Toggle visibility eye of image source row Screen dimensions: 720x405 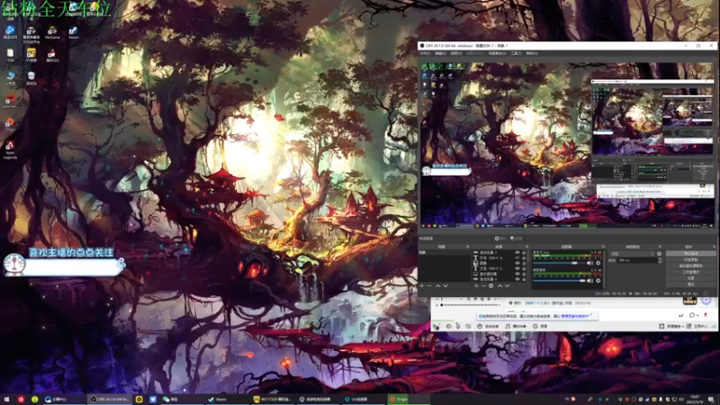(x=517, y=263)
